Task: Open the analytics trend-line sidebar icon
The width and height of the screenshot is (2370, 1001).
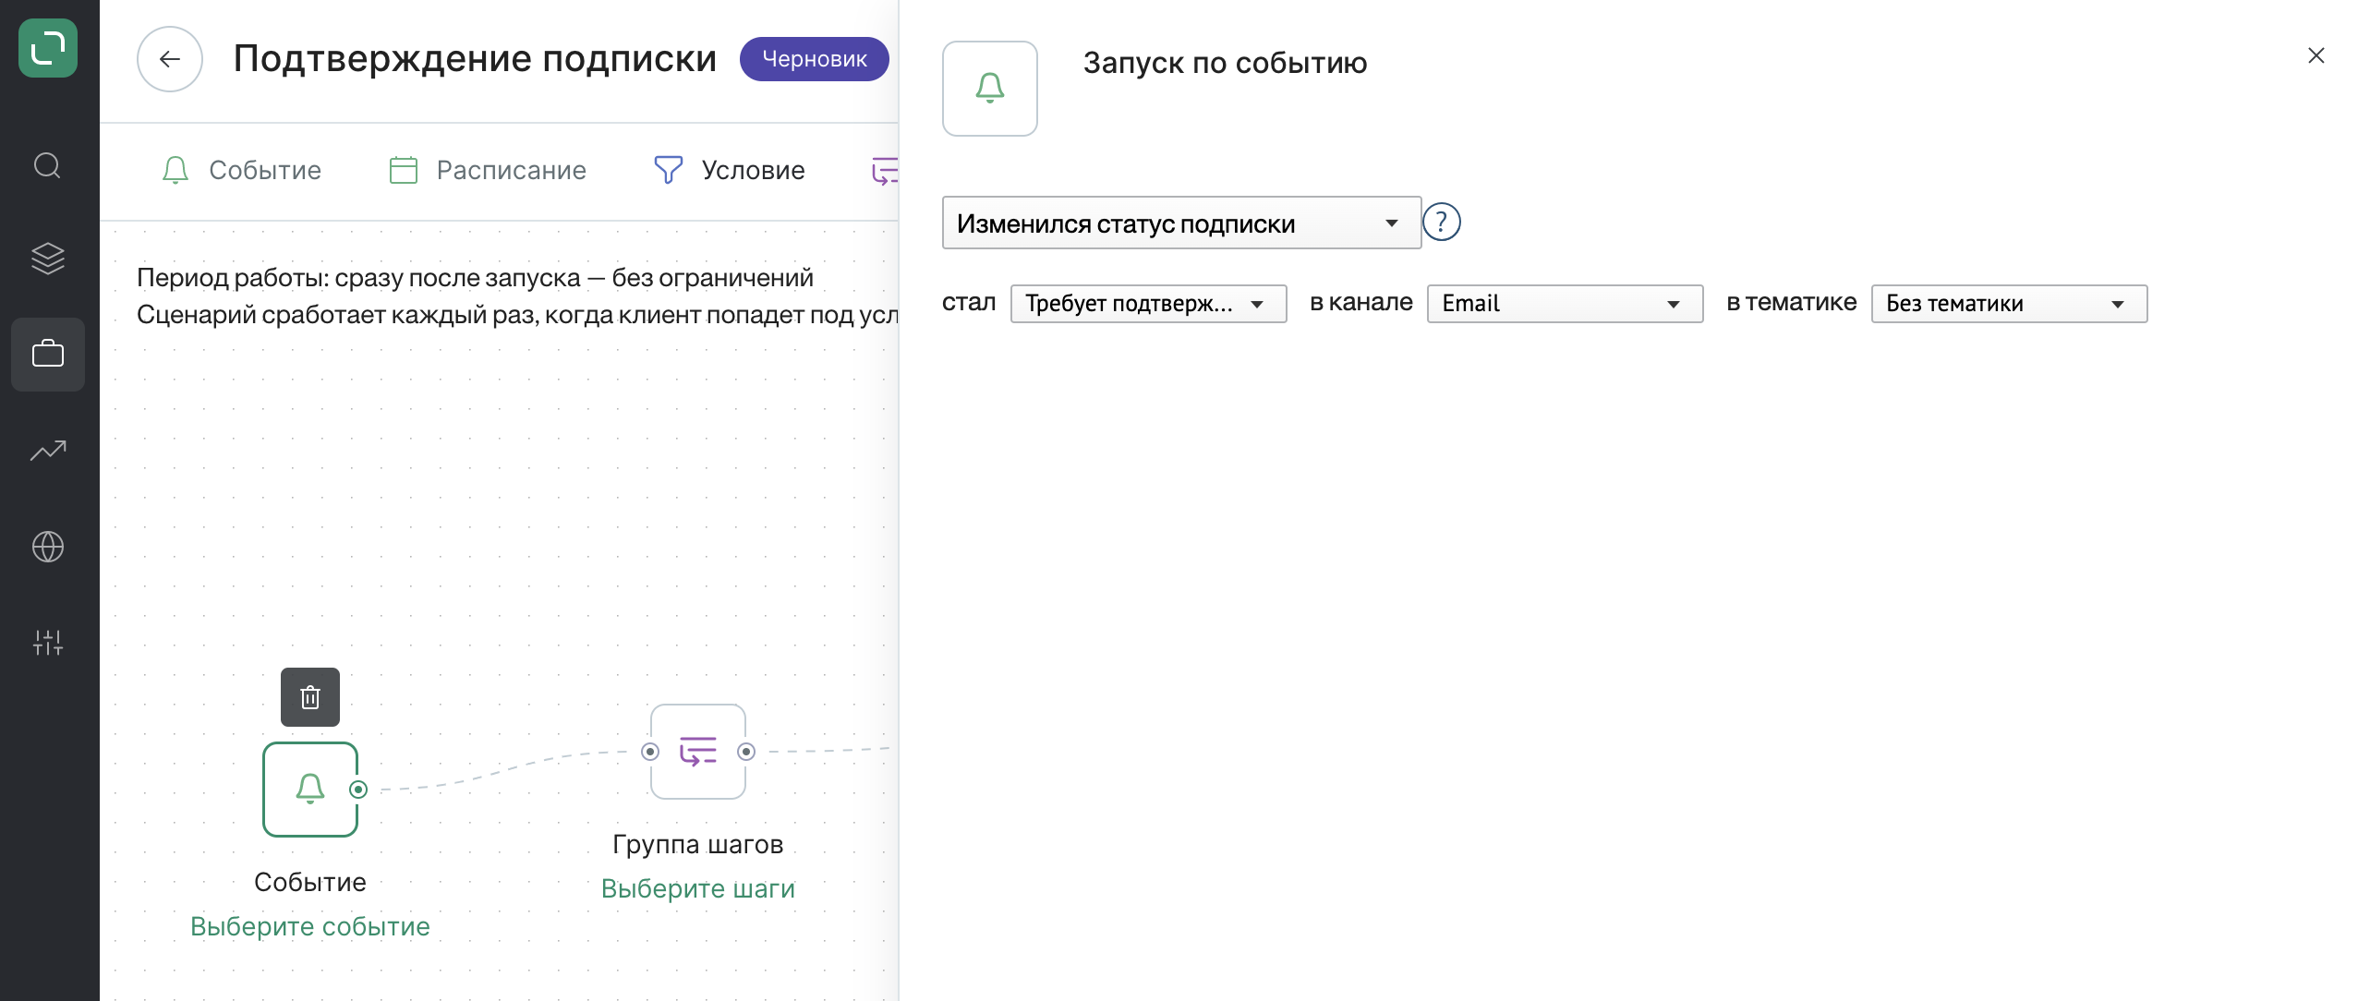Action: [x=48, y=451]
